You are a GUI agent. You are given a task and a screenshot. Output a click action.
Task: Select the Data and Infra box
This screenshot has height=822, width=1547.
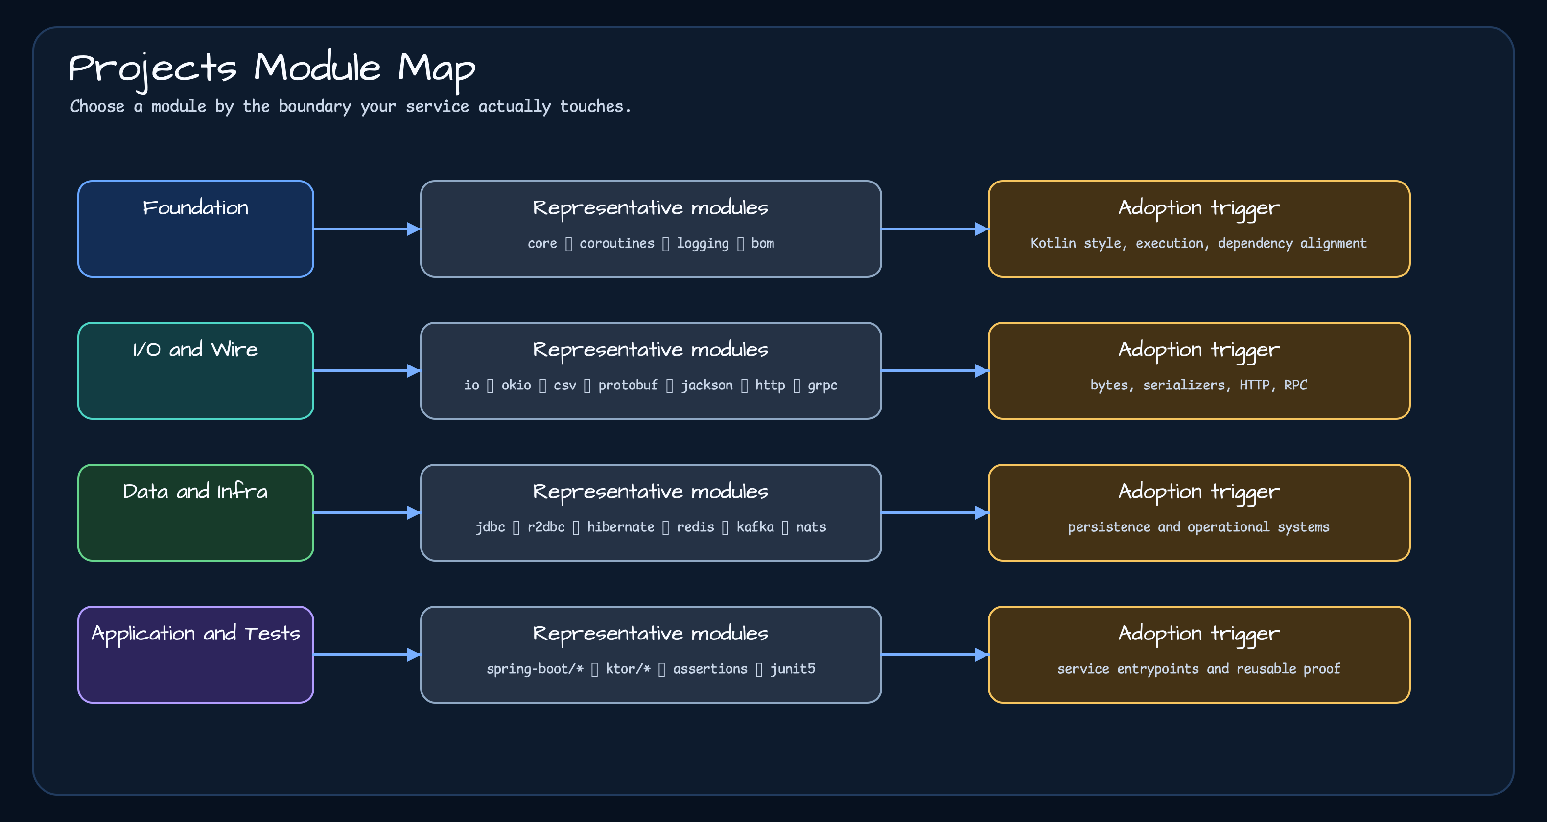click(x=196, y=512)
